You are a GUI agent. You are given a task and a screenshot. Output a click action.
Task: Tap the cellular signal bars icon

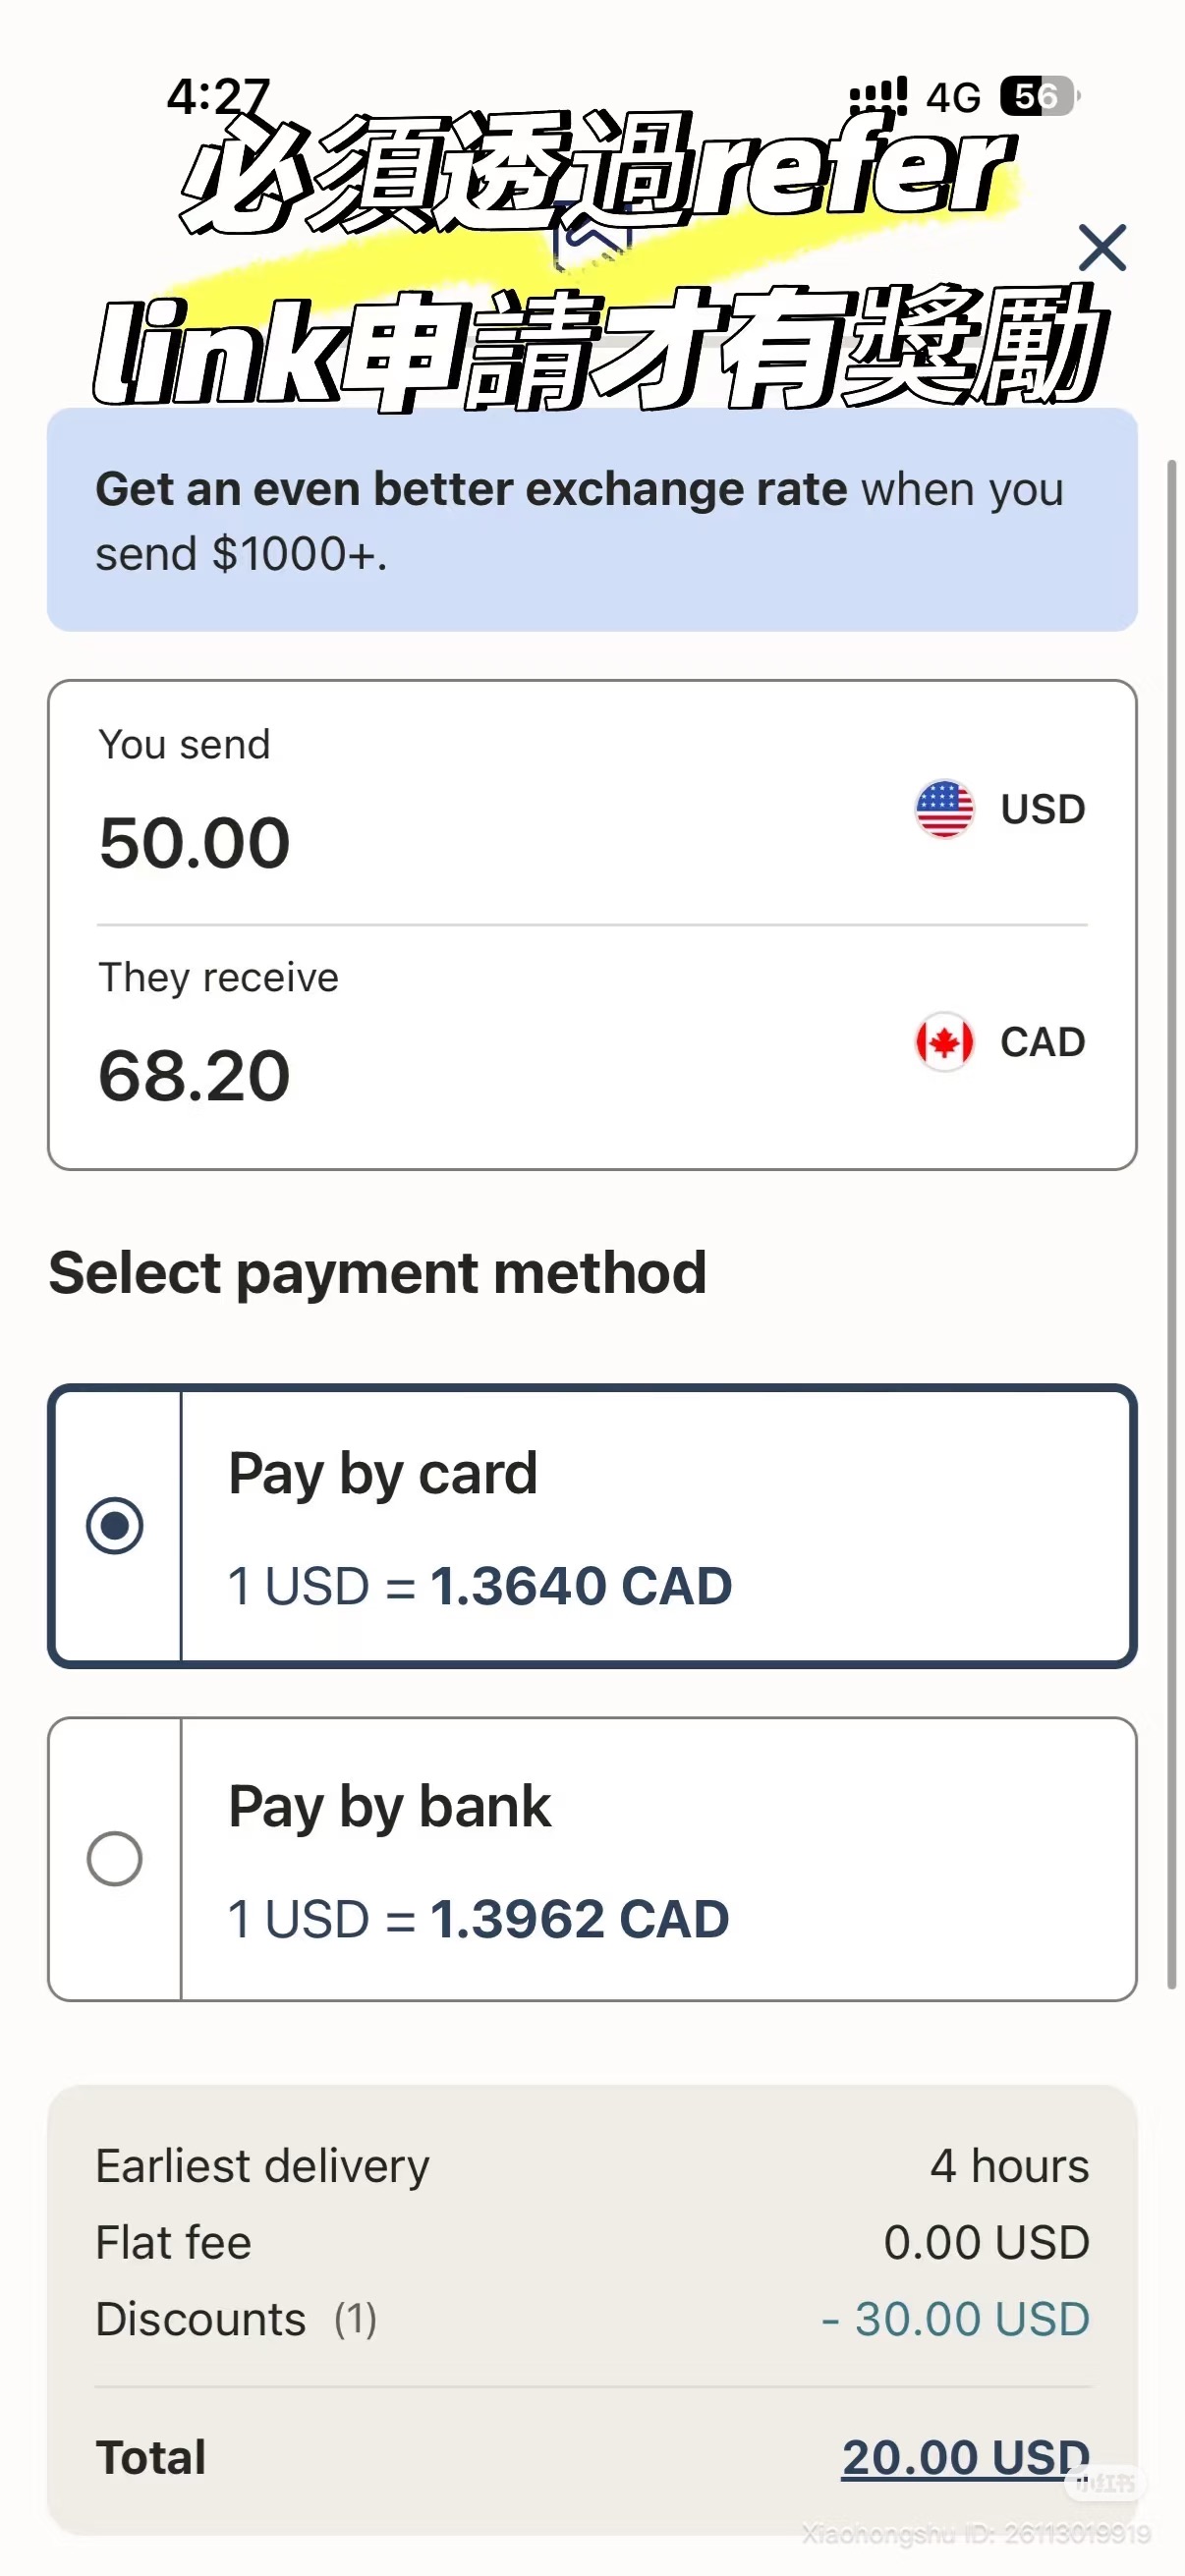(x=878, y=96)
